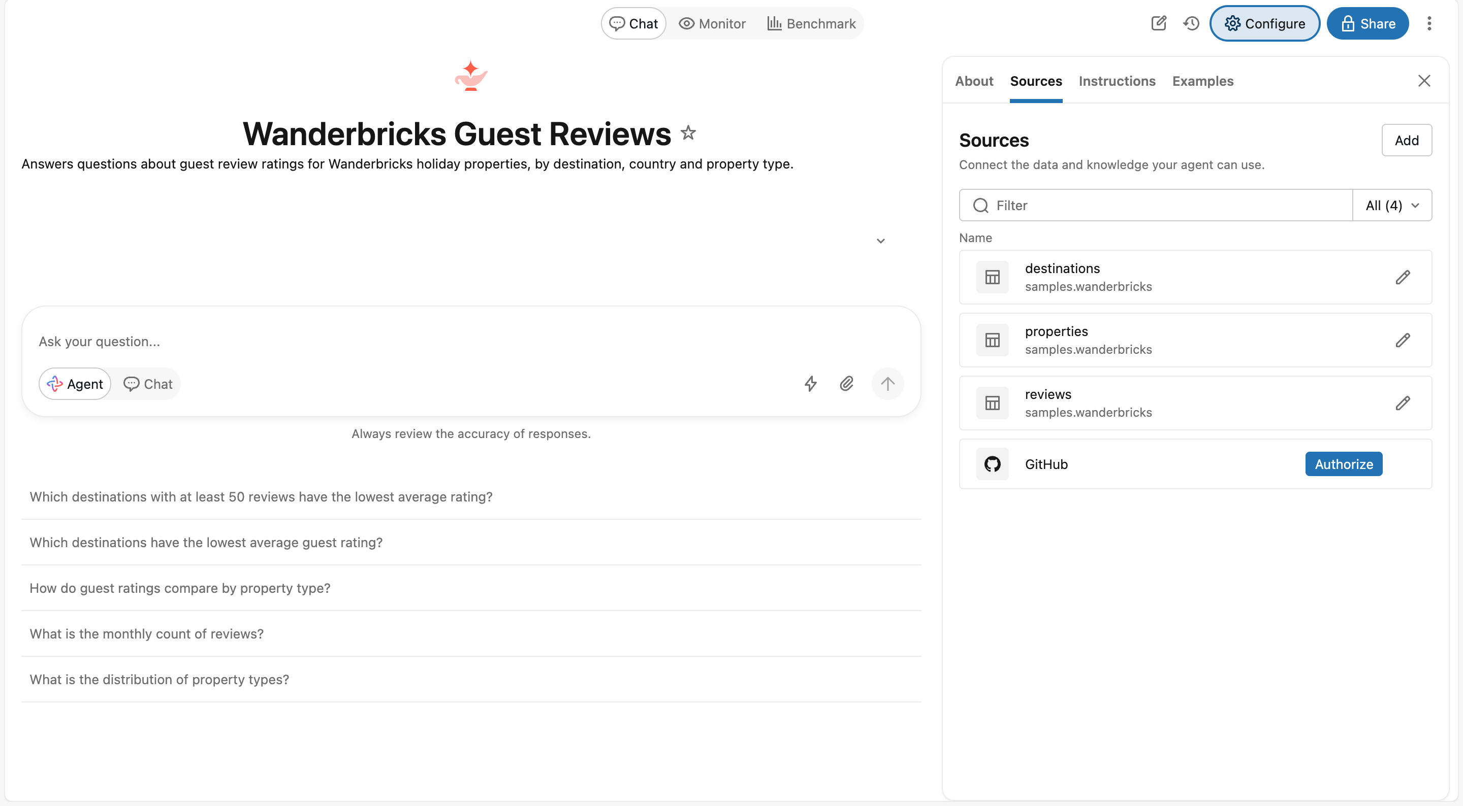Select guest ratings by property type question
1463x806 pixels.
[x=471, y=588]
